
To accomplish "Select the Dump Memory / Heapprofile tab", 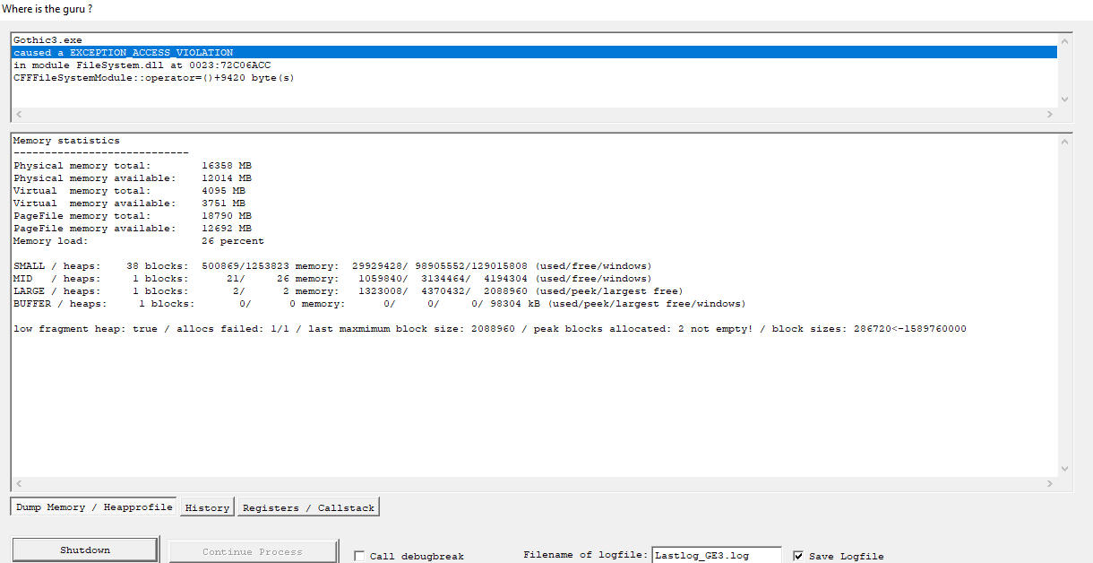I will point(94,507).
